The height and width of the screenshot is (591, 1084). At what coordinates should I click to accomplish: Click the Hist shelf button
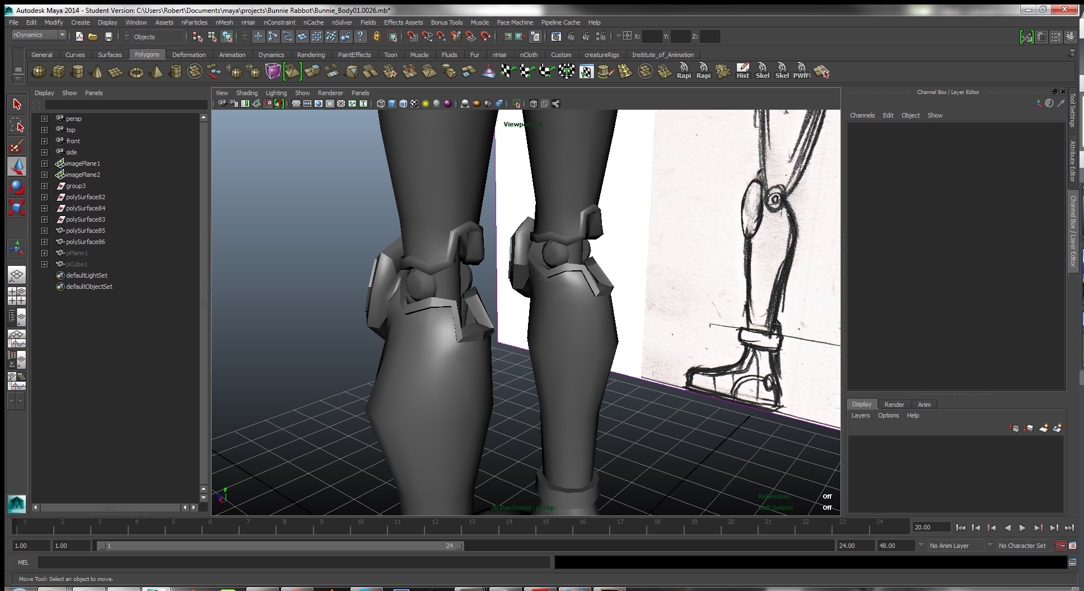coord(742,71)
